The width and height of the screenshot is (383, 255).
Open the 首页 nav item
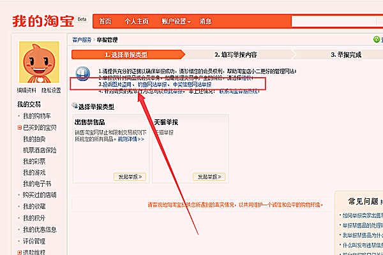coord(105,22)
